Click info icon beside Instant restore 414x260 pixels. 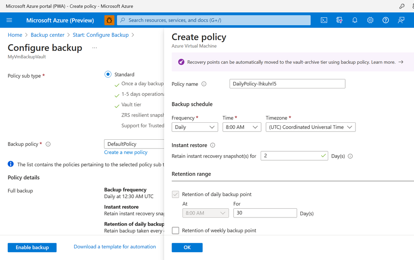[213, 145]
